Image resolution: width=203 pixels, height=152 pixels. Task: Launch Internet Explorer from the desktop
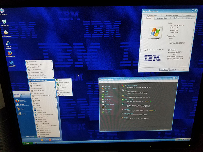tap(8, 45)
